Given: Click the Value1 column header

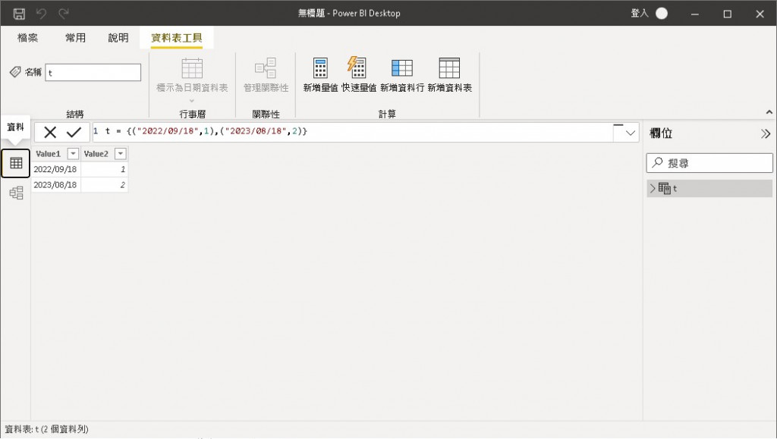Looking at the screenshot, I should click(48, 154).
